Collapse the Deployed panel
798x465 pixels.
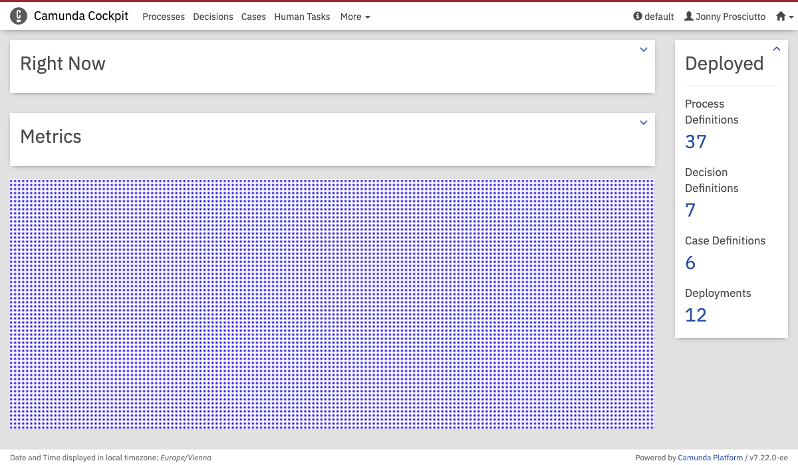pos(776,49)
